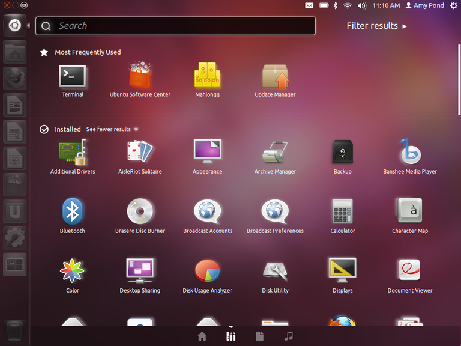The height and width of the screenshot is (346, 461).
Task: Launch Banshee Media Player
Action: point(410,151)
